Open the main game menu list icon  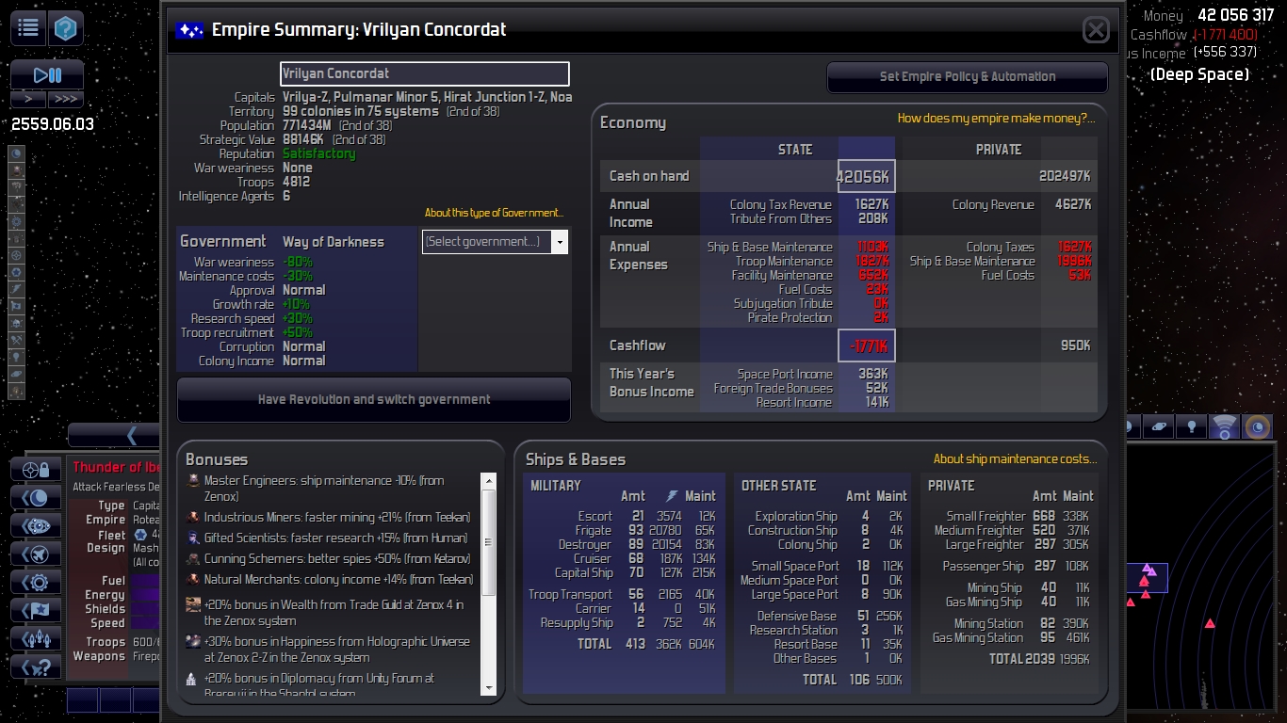[x=28, y=28]
